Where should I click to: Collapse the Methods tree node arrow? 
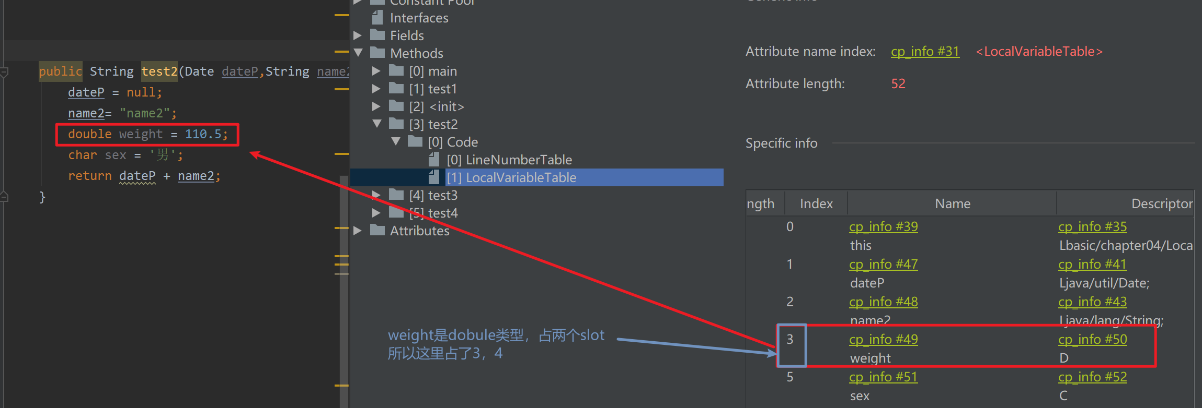[x=358, y=53]
